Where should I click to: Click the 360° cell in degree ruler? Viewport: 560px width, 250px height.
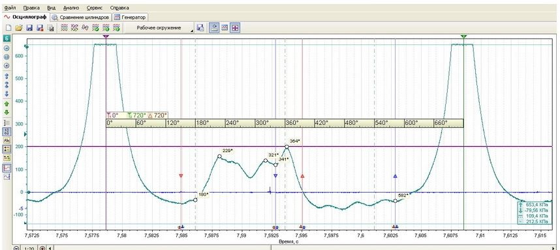tap(300, 123)
